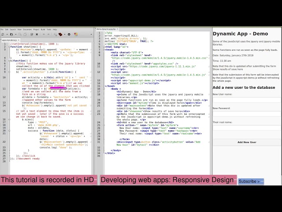282x212 pixels.
Task: Click the console.log(formdata) code line
Action: coord(38,103)
